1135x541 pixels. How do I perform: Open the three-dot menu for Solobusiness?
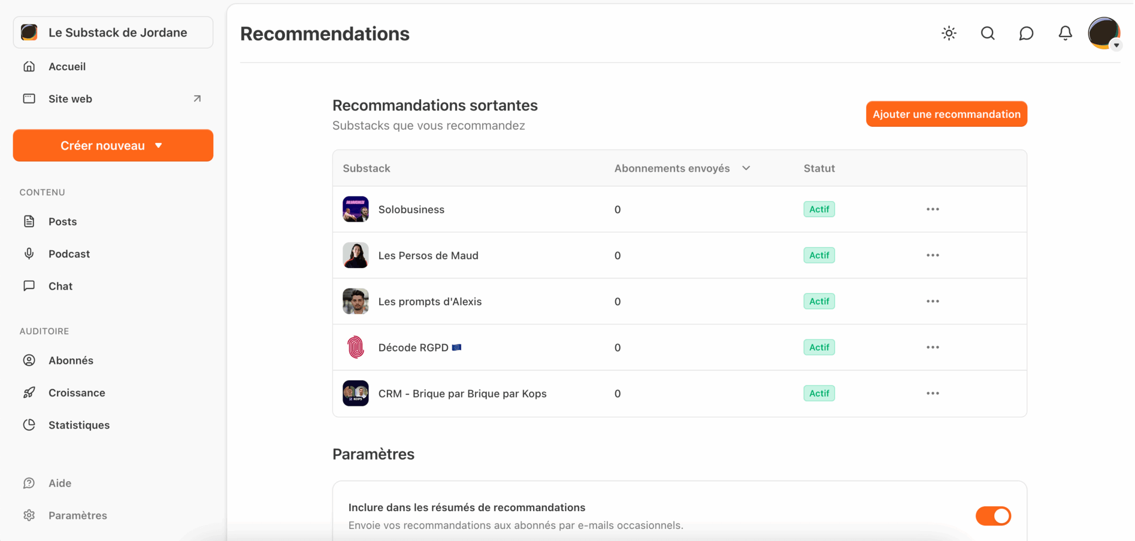tap(933, 209)
